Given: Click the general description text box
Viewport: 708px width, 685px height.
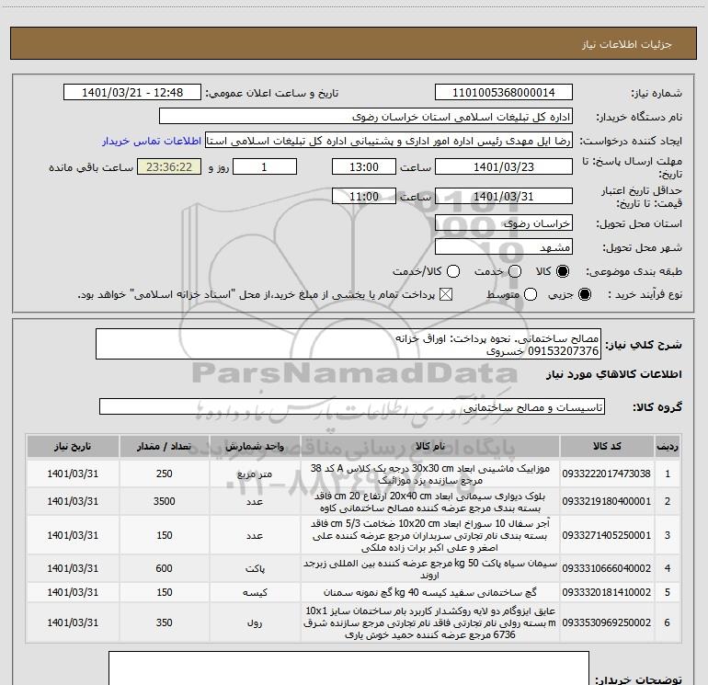Looking at the screenshot, I should [348, 344].
